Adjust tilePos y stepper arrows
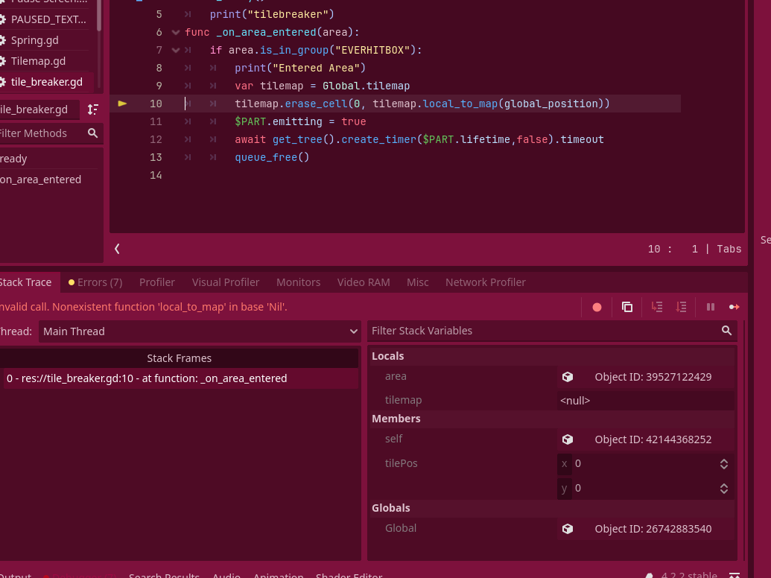 pos(724,489)
